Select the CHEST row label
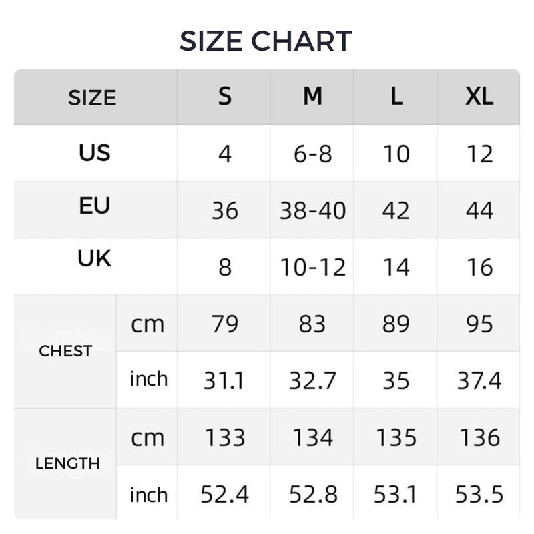The width and height of the screenshot is (534, 534). coord(65,351)
